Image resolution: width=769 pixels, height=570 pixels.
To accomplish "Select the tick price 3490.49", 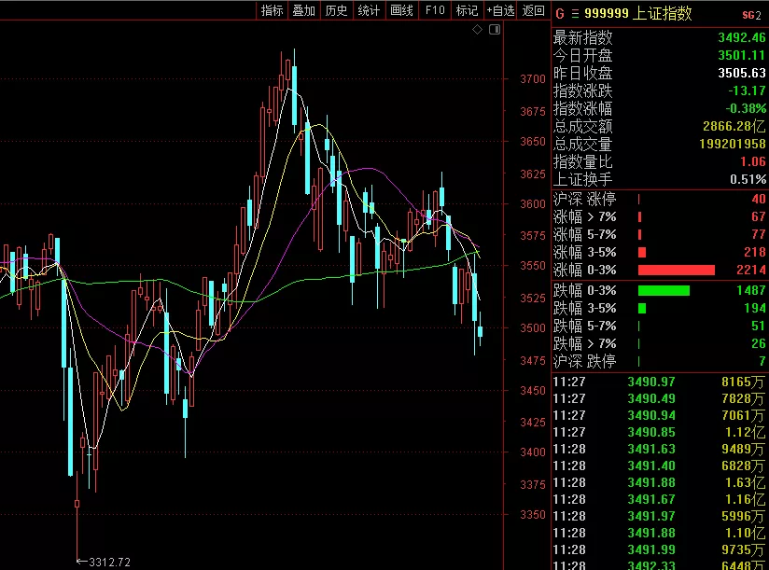I will (x=651, y=399).
